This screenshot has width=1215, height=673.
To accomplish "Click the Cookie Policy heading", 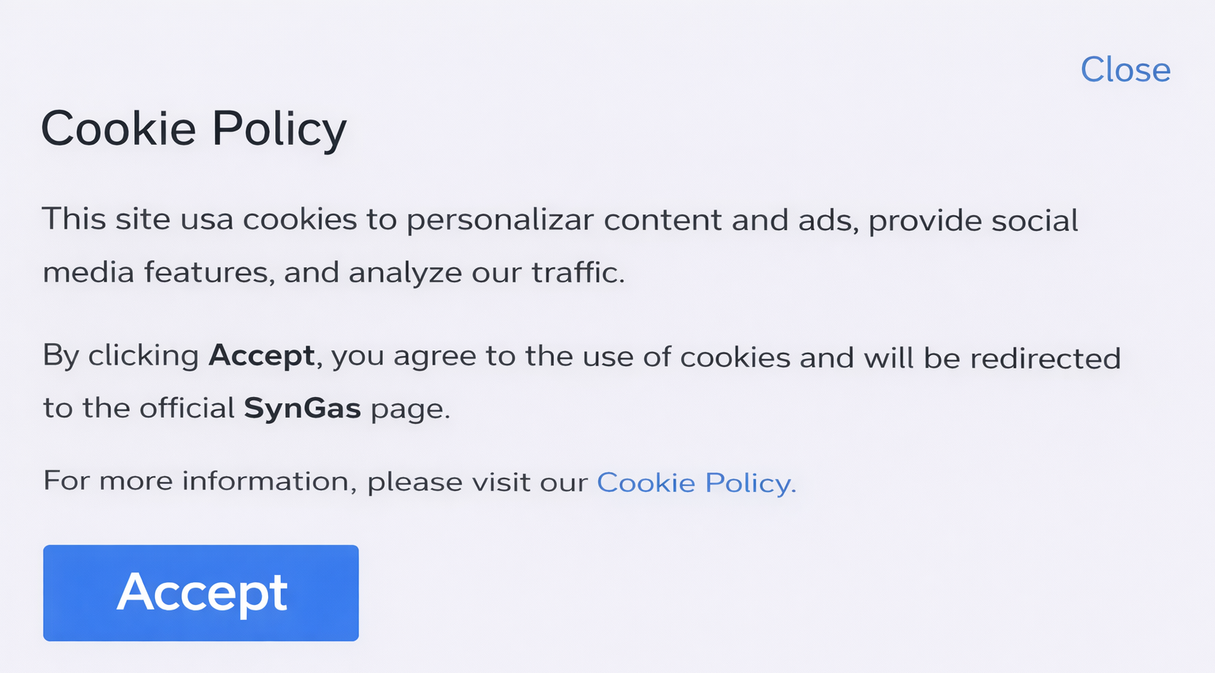I will [194, 128].
